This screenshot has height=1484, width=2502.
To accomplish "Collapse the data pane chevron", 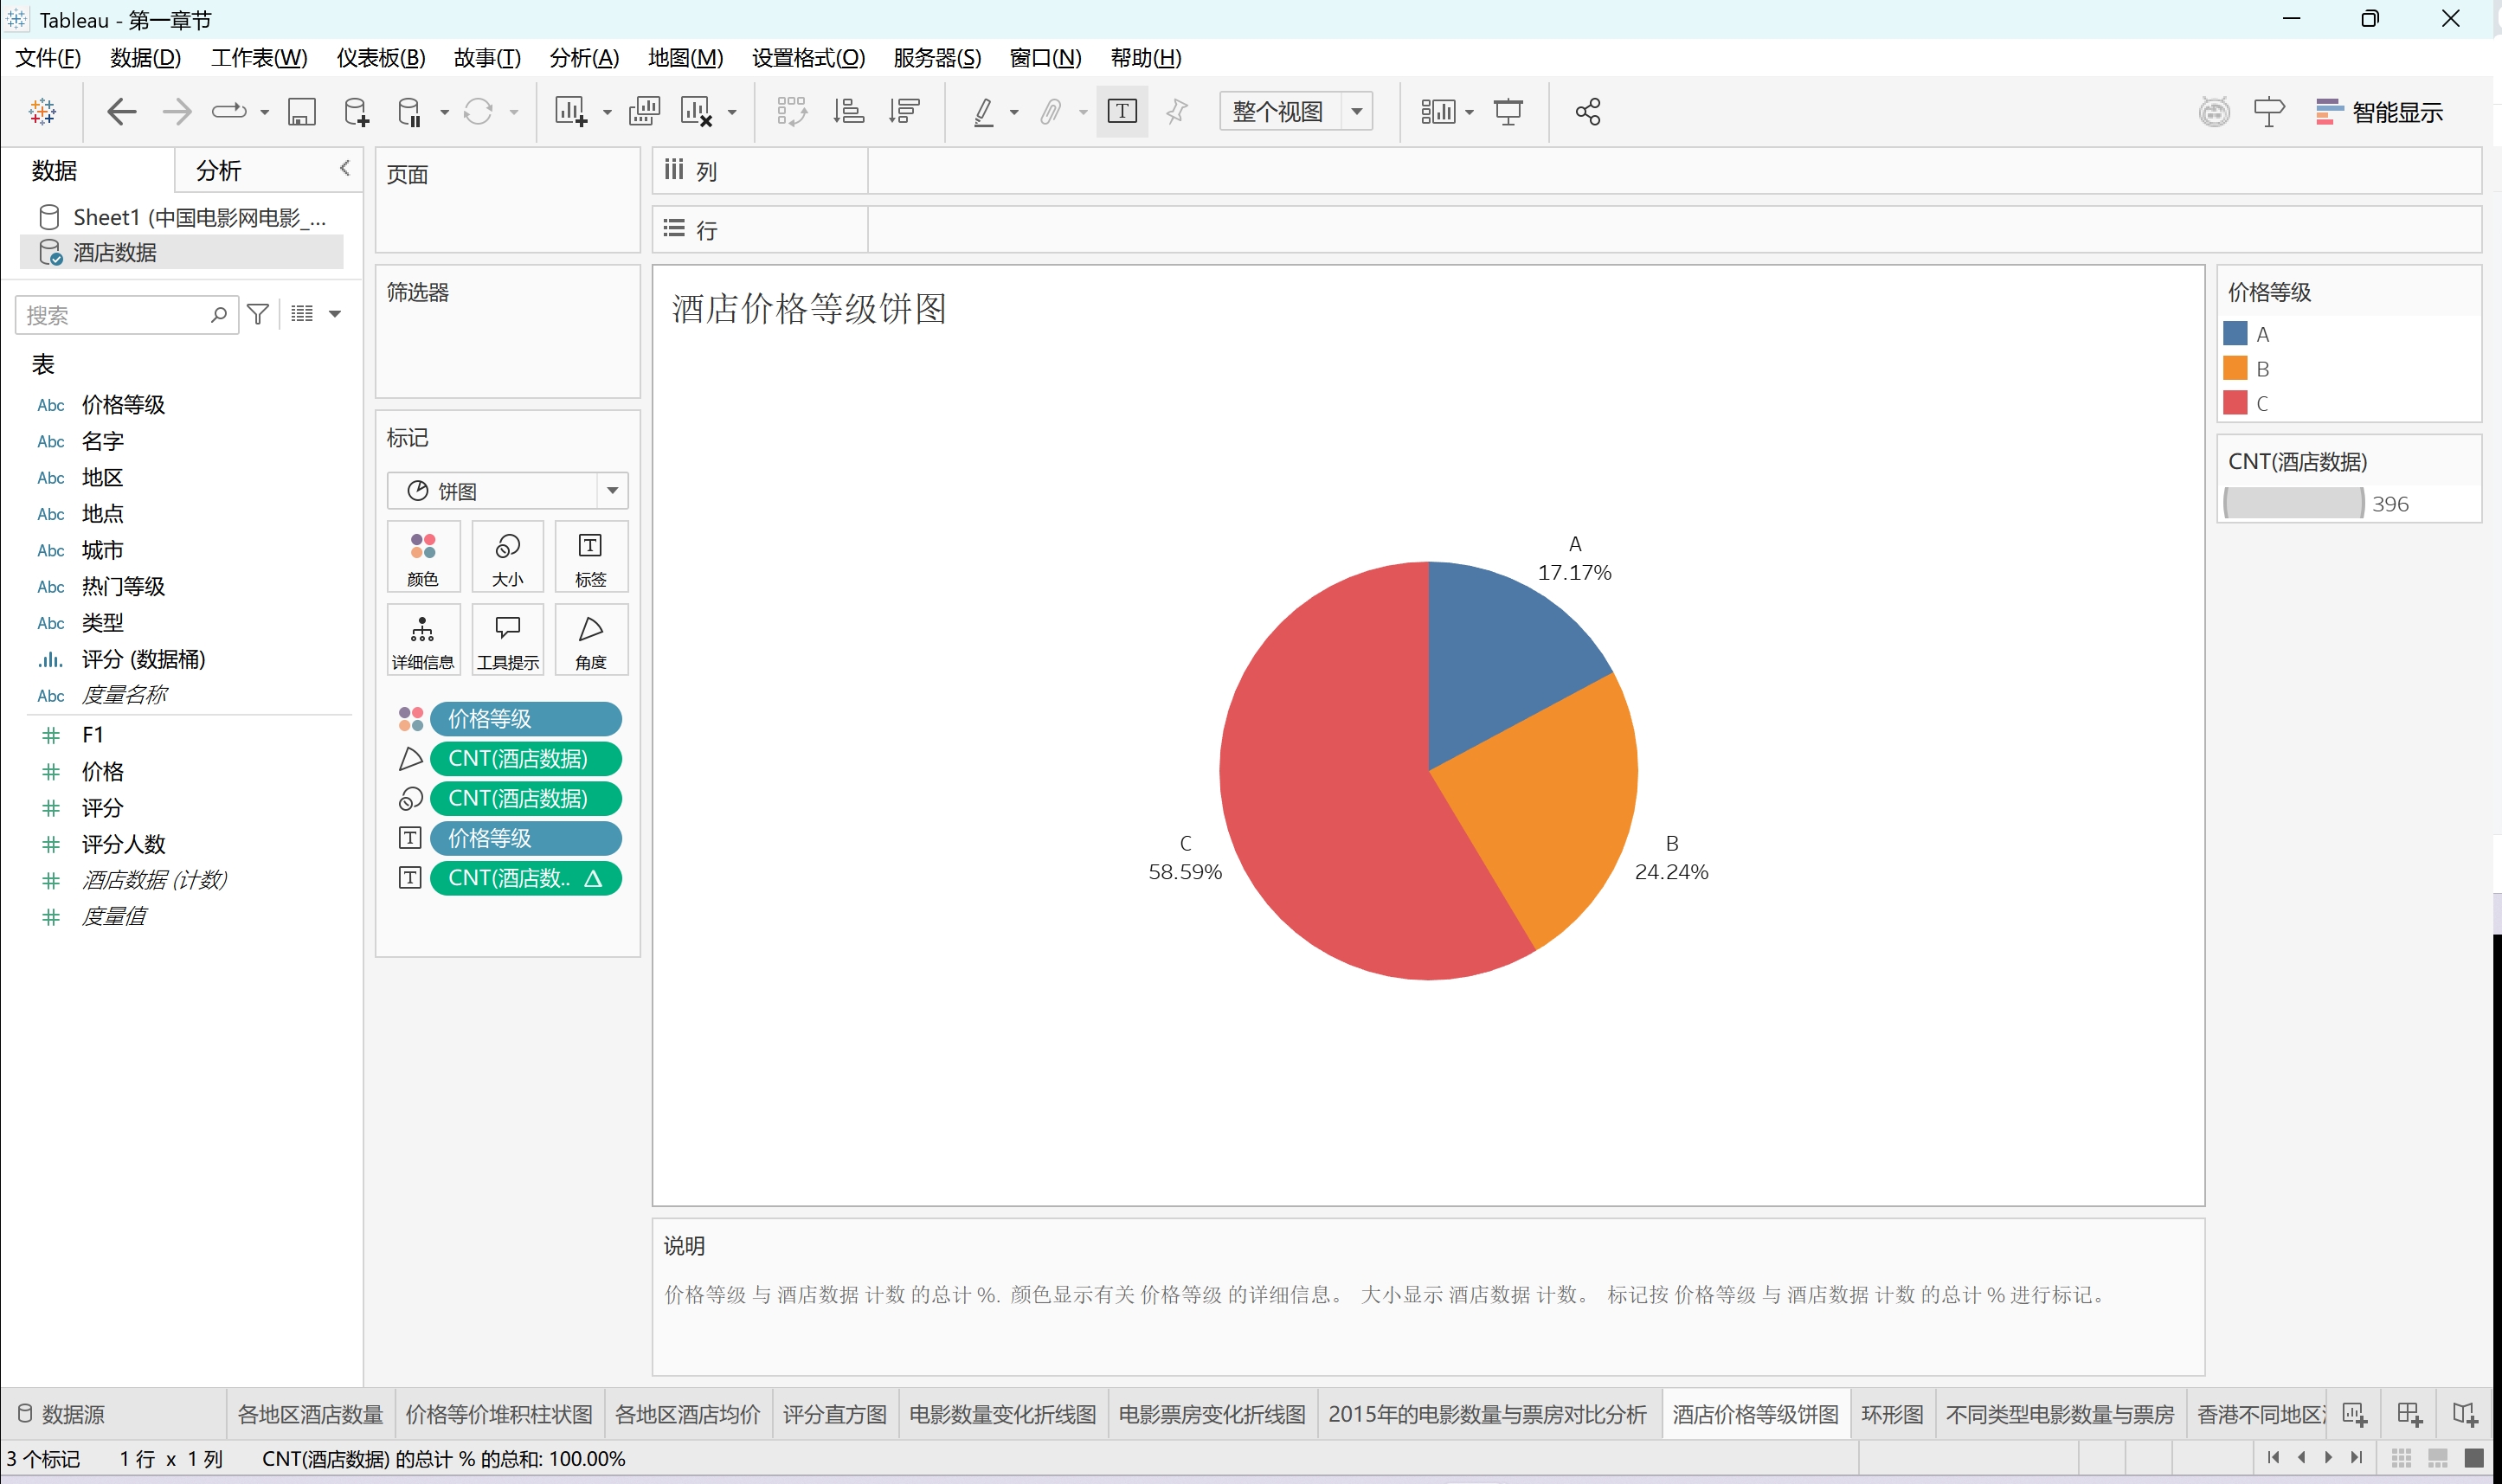I will pyautogui.click(x=345, y=168).
